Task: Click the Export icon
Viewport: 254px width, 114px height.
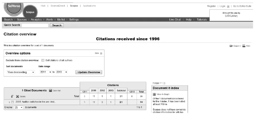Action: 231,46
